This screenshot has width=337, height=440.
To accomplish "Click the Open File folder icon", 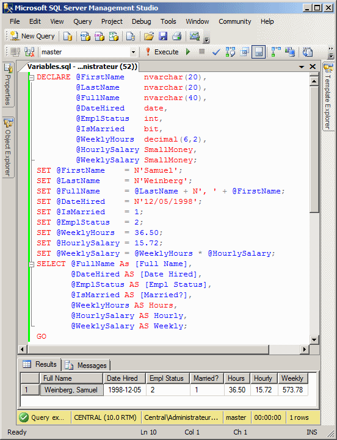I will click(x=149, y=36).
